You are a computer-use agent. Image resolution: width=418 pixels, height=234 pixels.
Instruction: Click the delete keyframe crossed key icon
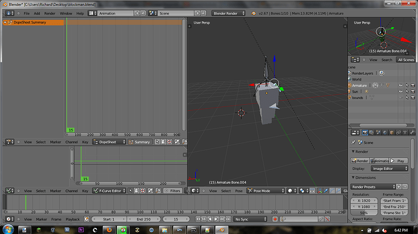click(x=327, y=219)
